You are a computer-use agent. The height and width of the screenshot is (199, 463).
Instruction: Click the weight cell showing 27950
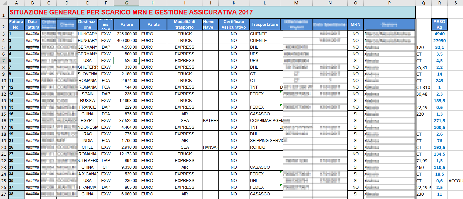tap(439, 41)
